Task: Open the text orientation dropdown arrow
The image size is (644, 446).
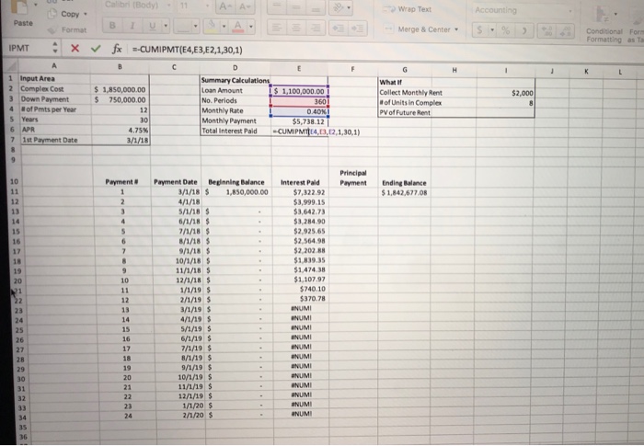Action: tap(349, 7)
